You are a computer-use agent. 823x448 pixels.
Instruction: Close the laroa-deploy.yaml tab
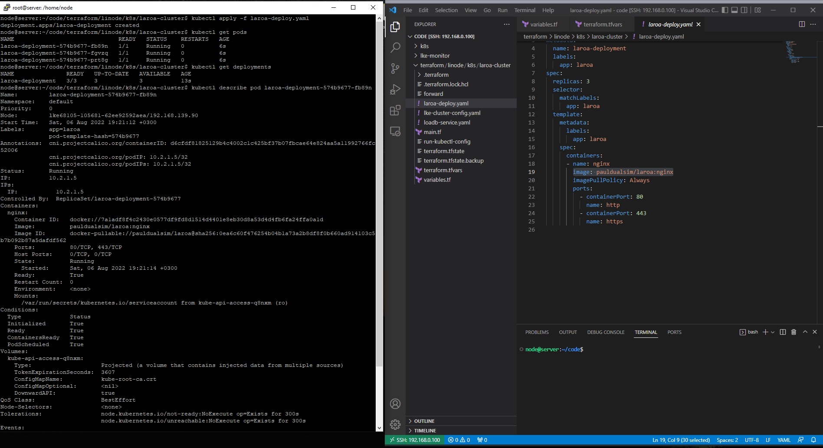click(x=698, y=24)
